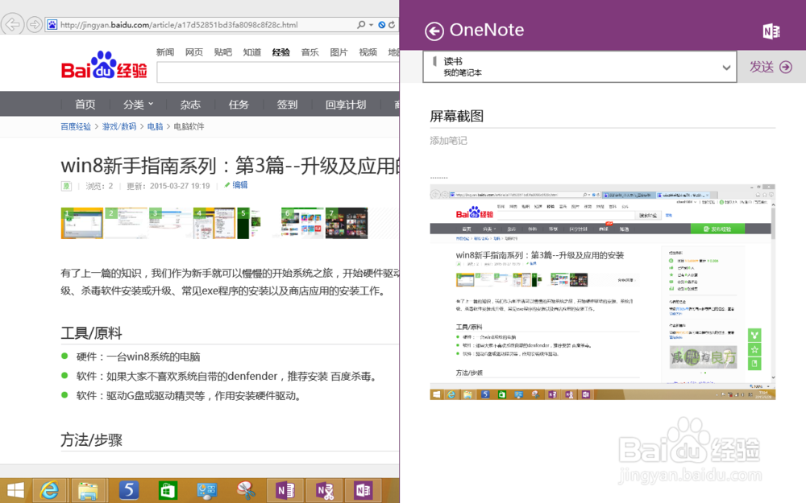
Task: Click the screenshot preview image in OneNote
Action: [x=602, y=292]
